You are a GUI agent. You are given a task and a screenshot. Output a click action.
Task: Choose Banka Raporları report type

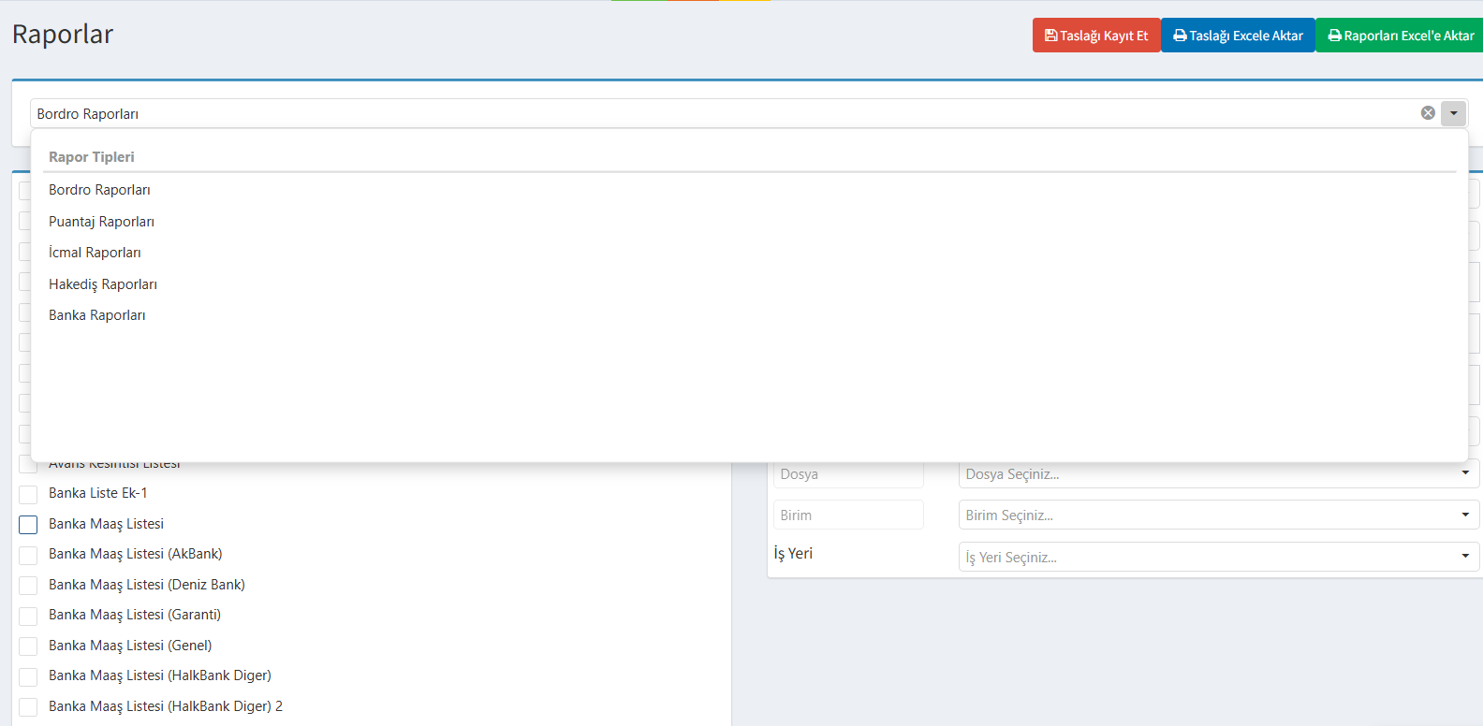tap(97, 315)
